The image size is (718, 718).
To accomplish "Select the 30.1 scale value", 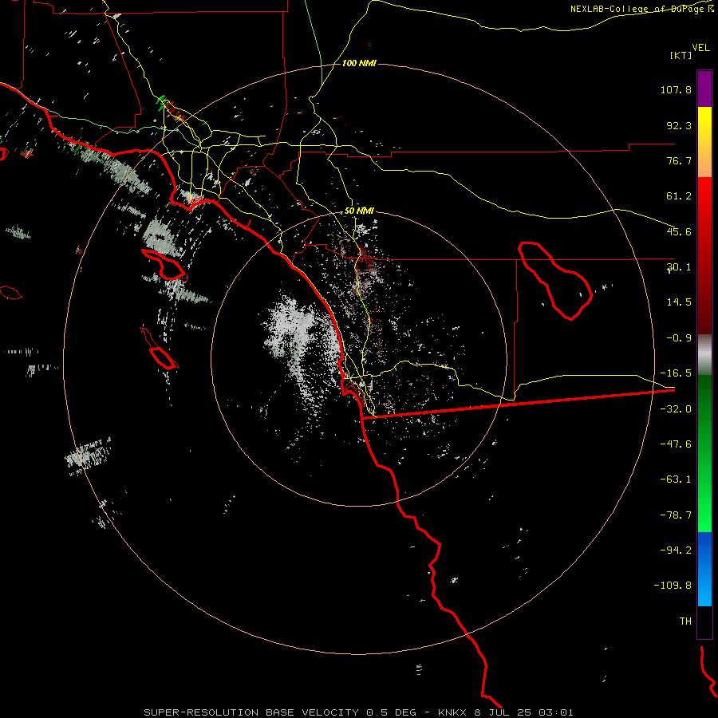I will coord(679,267).
